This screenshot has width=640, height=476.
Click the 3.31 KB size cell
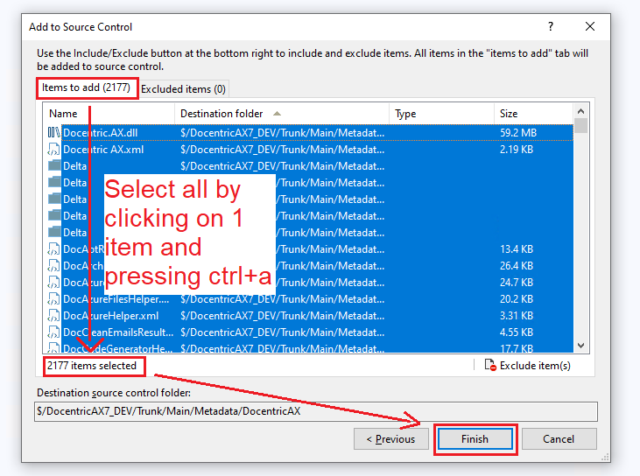pyautogui.click(x=517, y=316)
